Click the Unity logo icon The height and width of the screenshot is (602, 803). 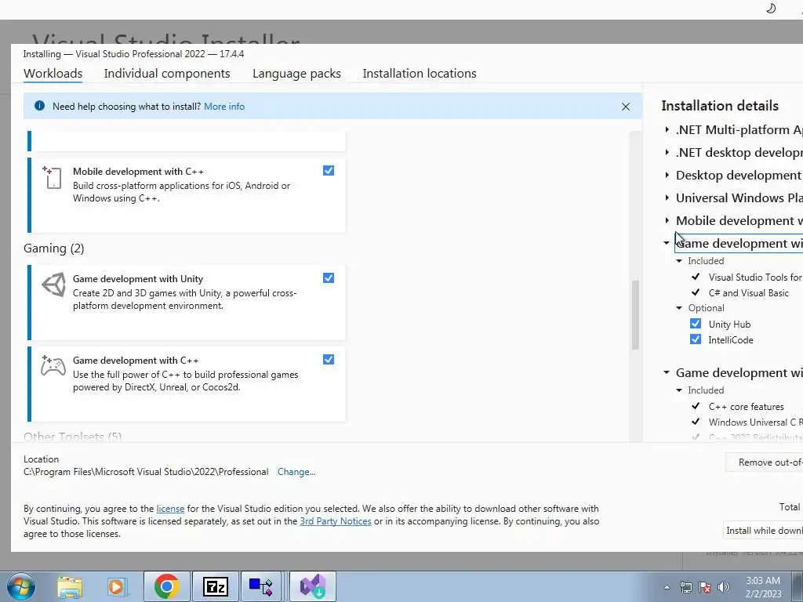[x=53, y=285]
